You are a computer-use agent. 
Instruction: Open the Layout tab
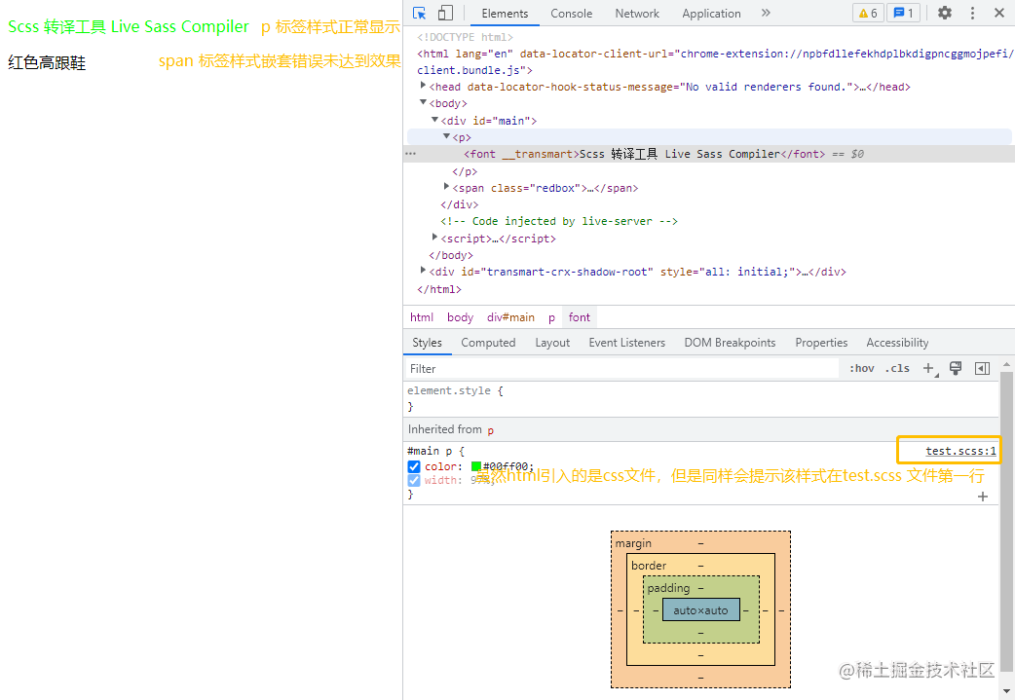tap(552, 343)
